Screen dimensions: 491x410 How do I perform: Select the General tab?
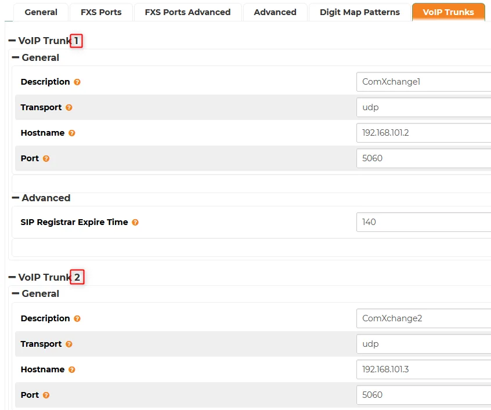pyautogui.click(x=41, y=12)
